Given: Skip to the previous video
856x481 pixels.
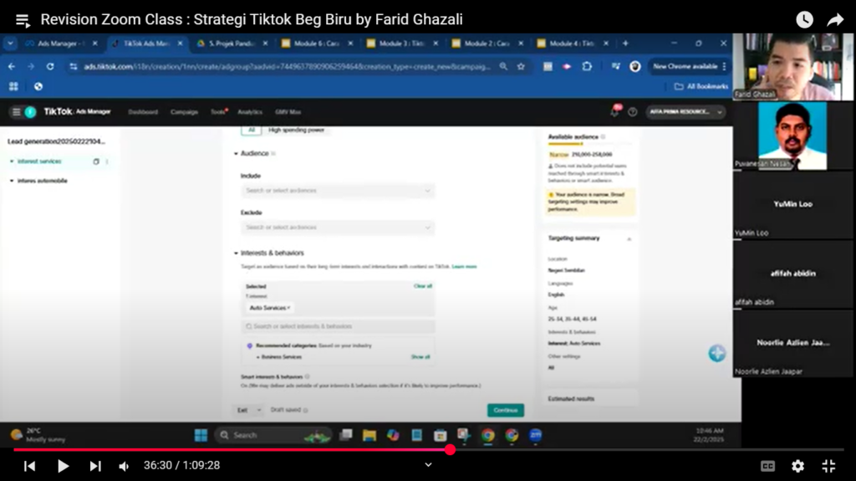Looking at the screenshot, I should [x=30, y=466].
